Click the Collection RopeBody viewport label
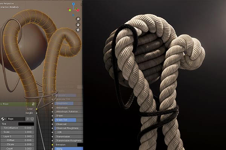The height and width of the screenshot is (150, 226). [x=9, y=7]
